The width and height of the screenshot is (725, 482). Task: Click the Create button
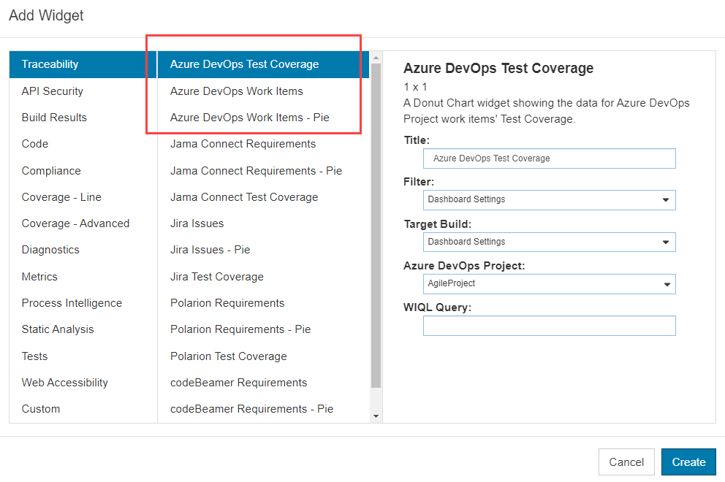click(x=688, y=462)
